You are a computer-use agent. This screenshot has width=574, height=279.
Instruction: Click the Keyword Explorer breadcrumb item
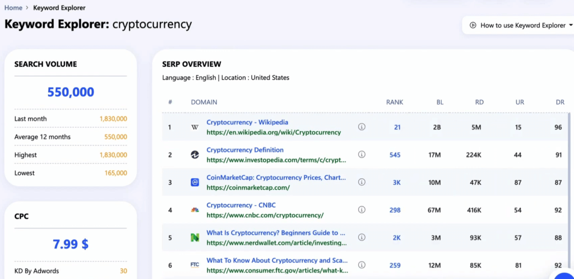(x=59, y=8)
